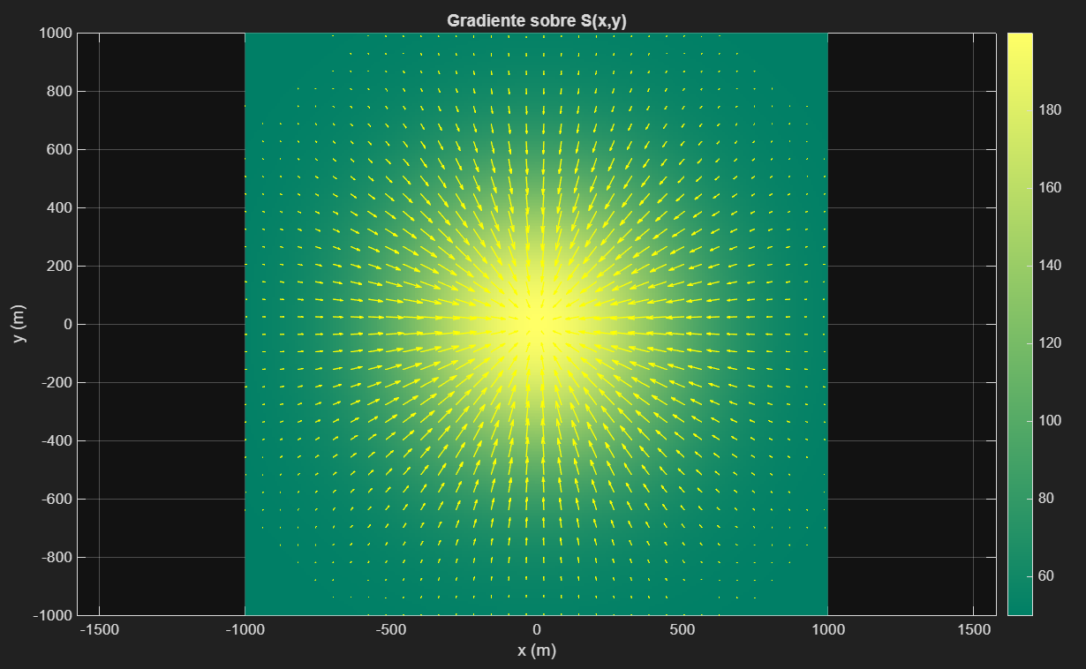The width and height of the screenshot is (1086, 669).
Task: Click the bright yellow top of the colorbar
Action: point(1020,40)
